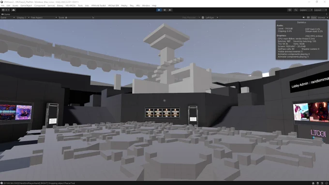Open the Play Focused dropdown
The height and width of the screenshot is (185, 329).
[x=191, y=17]
